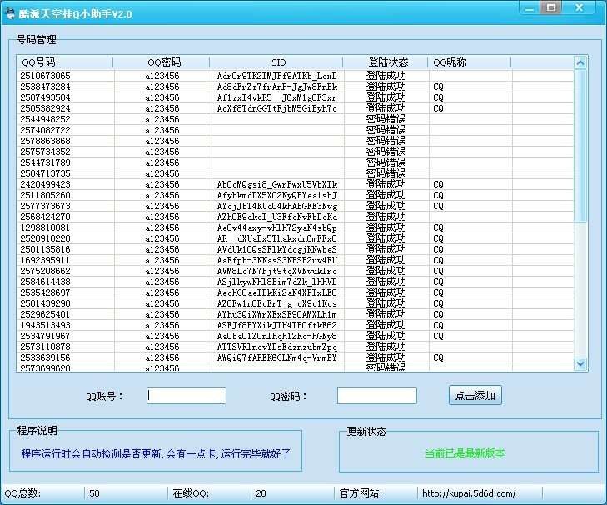The image size is (607, 505).
Task: Focus the QQ账号 input field
Action: tap(187, 395)
